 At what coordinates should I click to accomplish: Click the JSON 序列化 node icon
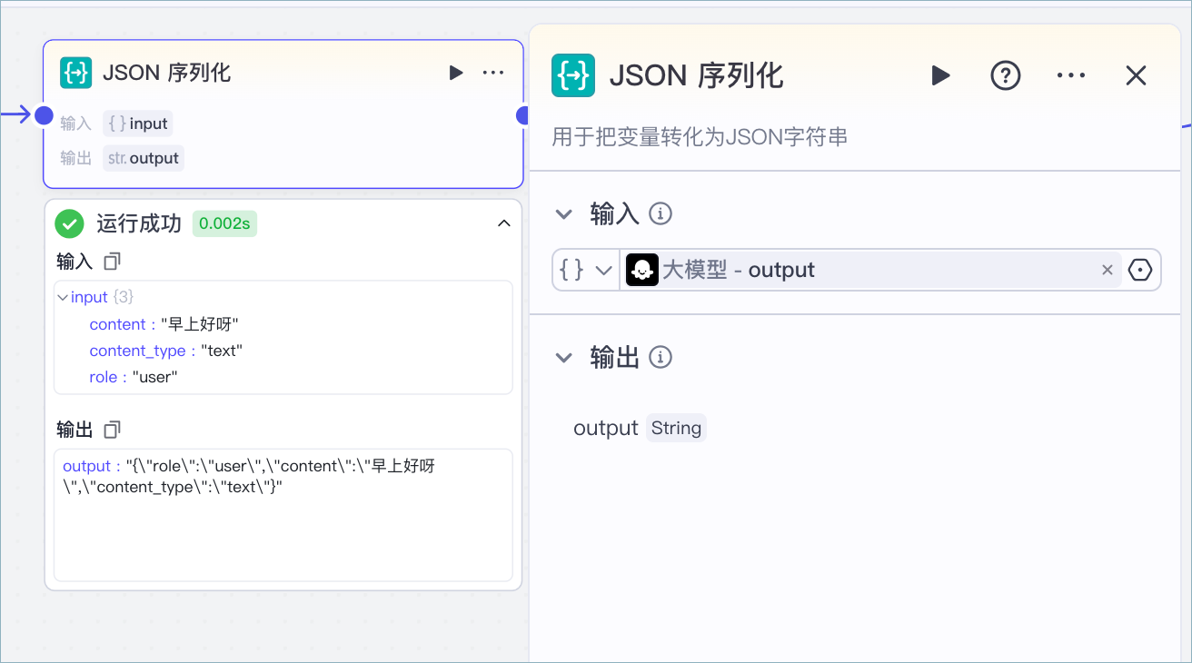point(76,72)
